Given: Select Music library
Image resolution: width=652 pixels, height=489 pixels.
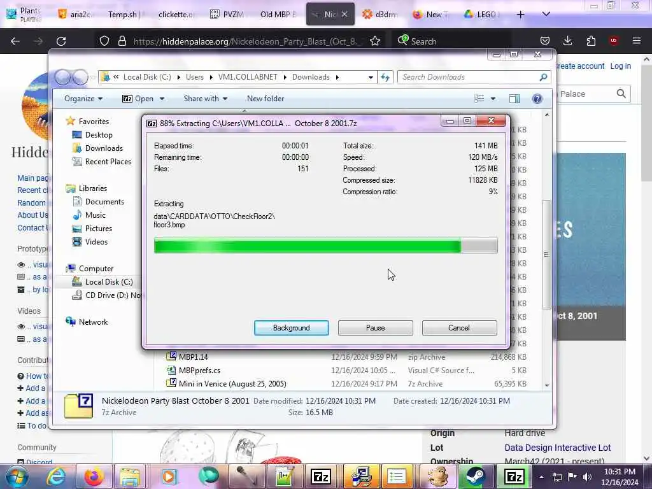Looking at the screenshot, I should pyautogui.click(x=96, y=215).
